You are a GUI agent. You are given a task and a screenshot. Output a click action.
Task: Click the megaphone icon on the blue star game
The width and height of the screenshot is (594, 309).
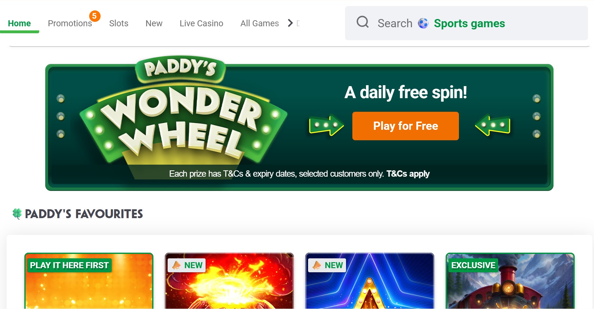317,265
